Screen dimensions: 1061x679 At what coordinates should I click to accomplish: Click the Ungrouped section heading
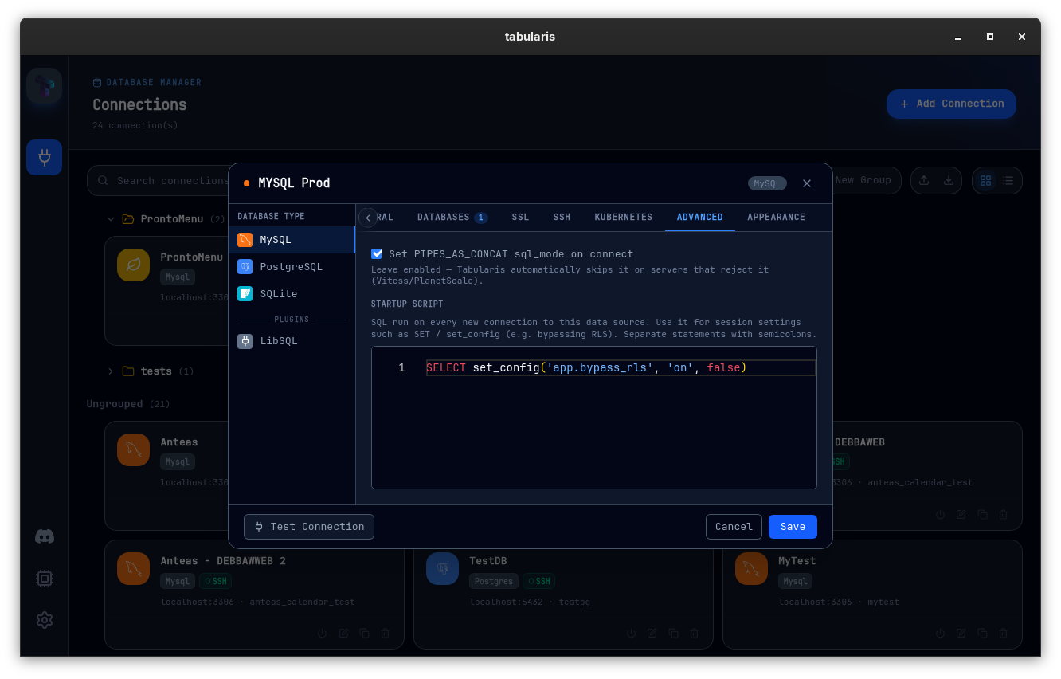coord(115,404)
